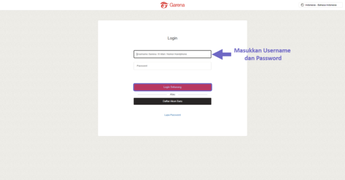
Task: Click the dan Password annotation line
Action: [x=263, y=58]
